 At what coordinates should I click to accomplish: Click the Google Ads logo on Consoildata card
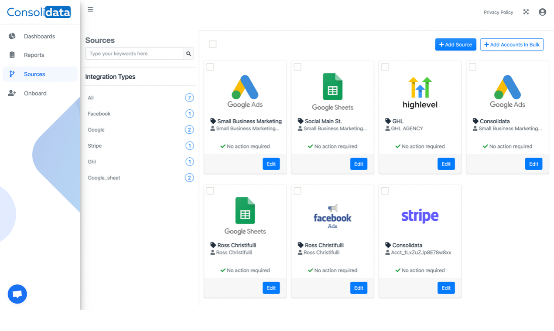coord(507,92)
